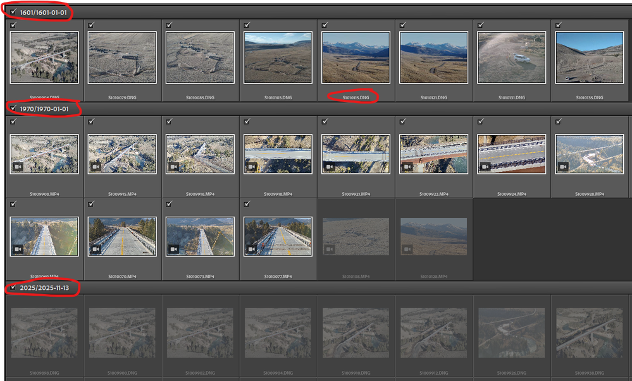
Task: Click video icon on S1009918.MP4 thumbnail
Action: 251,167
